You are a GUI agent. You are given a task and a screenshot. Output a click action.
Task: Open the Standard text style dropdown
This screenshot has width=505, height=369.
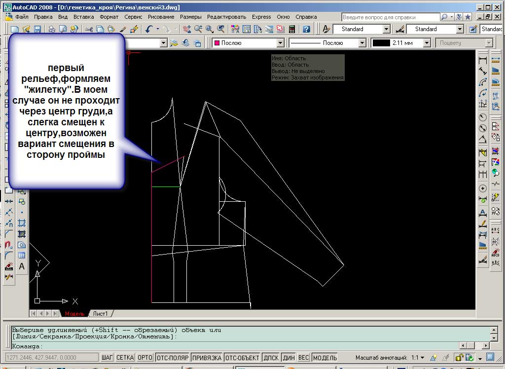pos(387,29)
